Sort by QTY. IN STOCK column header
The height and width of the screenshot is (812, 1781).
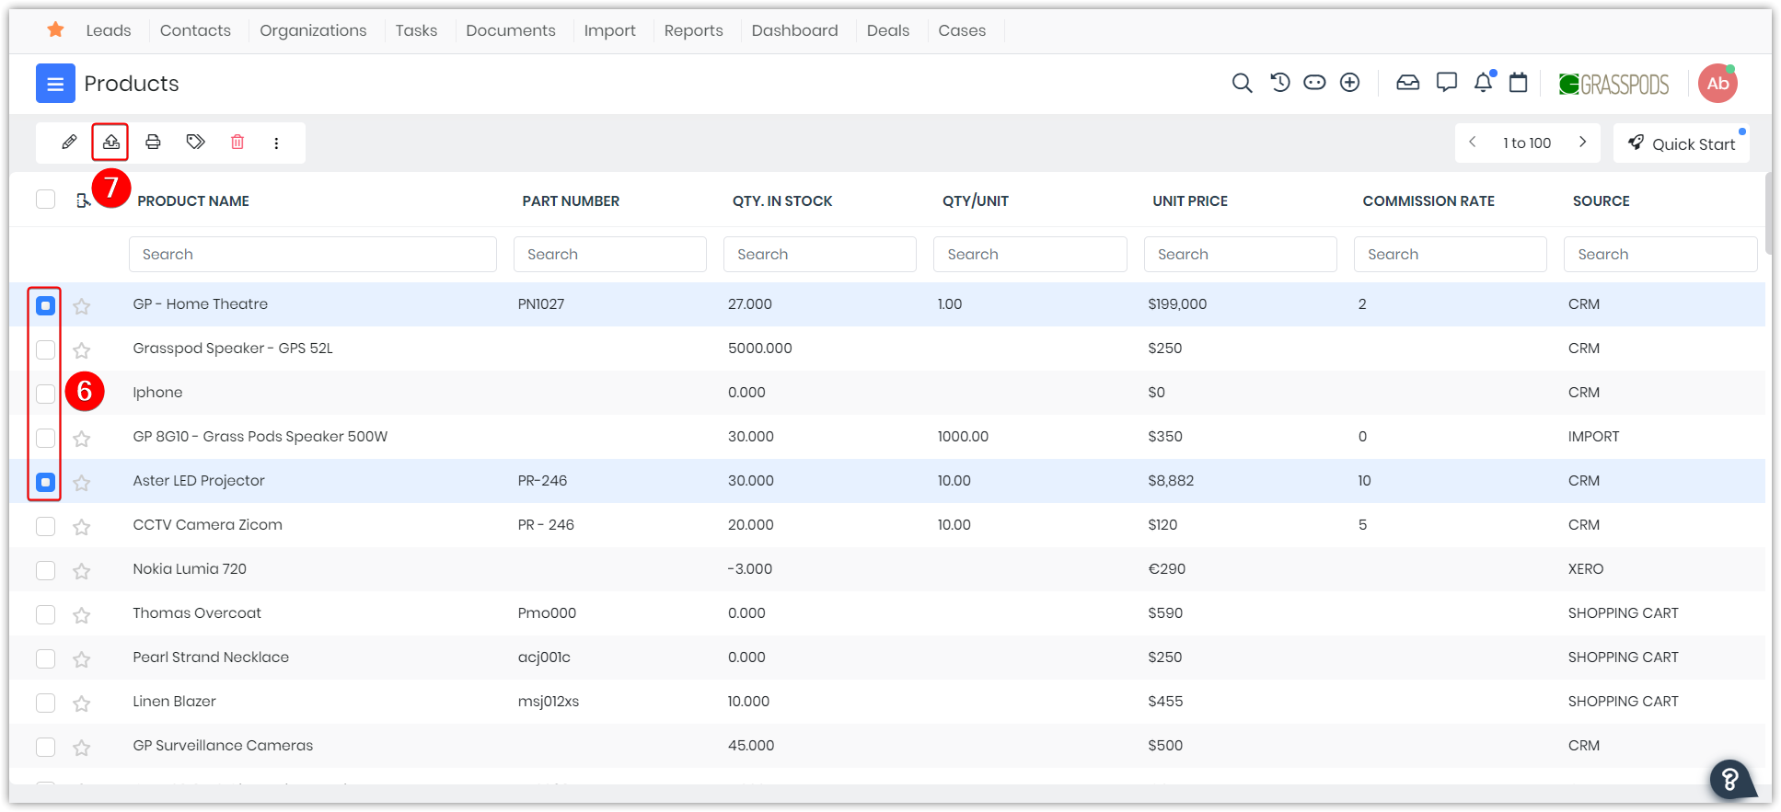[x=782, y=200]
